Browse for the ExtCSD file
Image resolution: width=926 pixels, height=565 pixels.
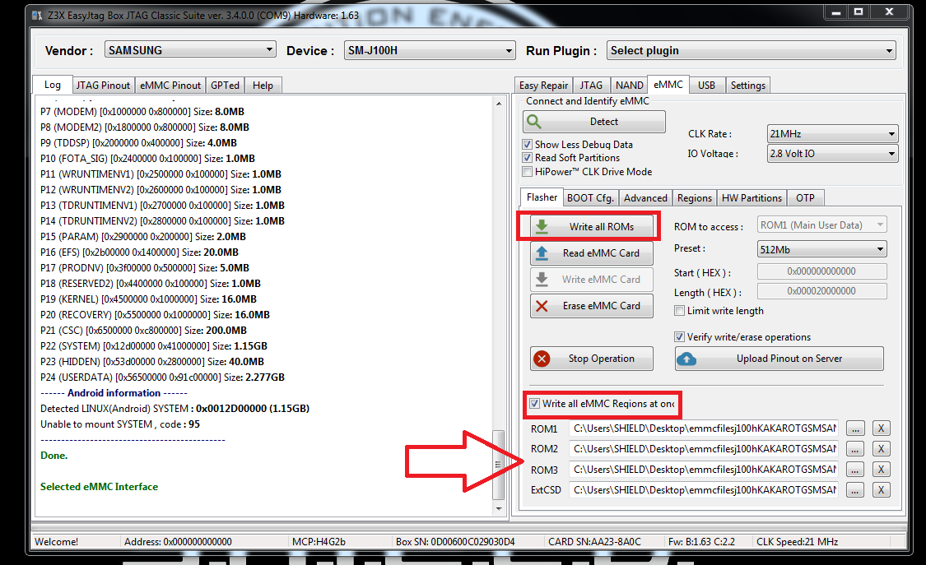click(855, 490)
